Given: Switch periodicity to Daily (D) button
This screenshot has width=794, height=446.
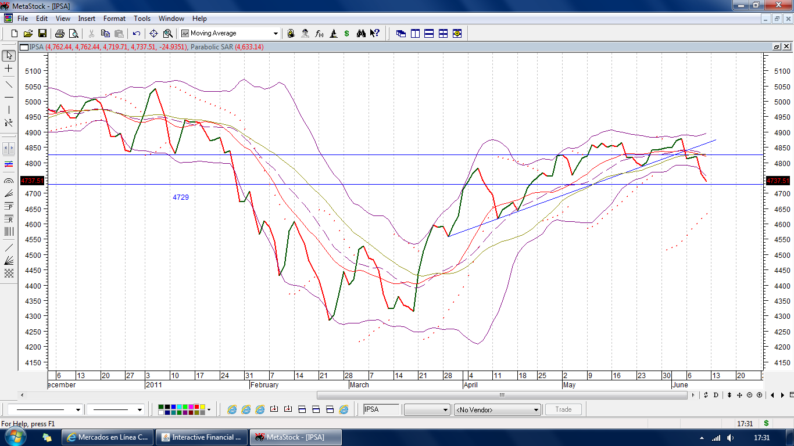Looking at the screenshot, I should (x=716, y=395).
